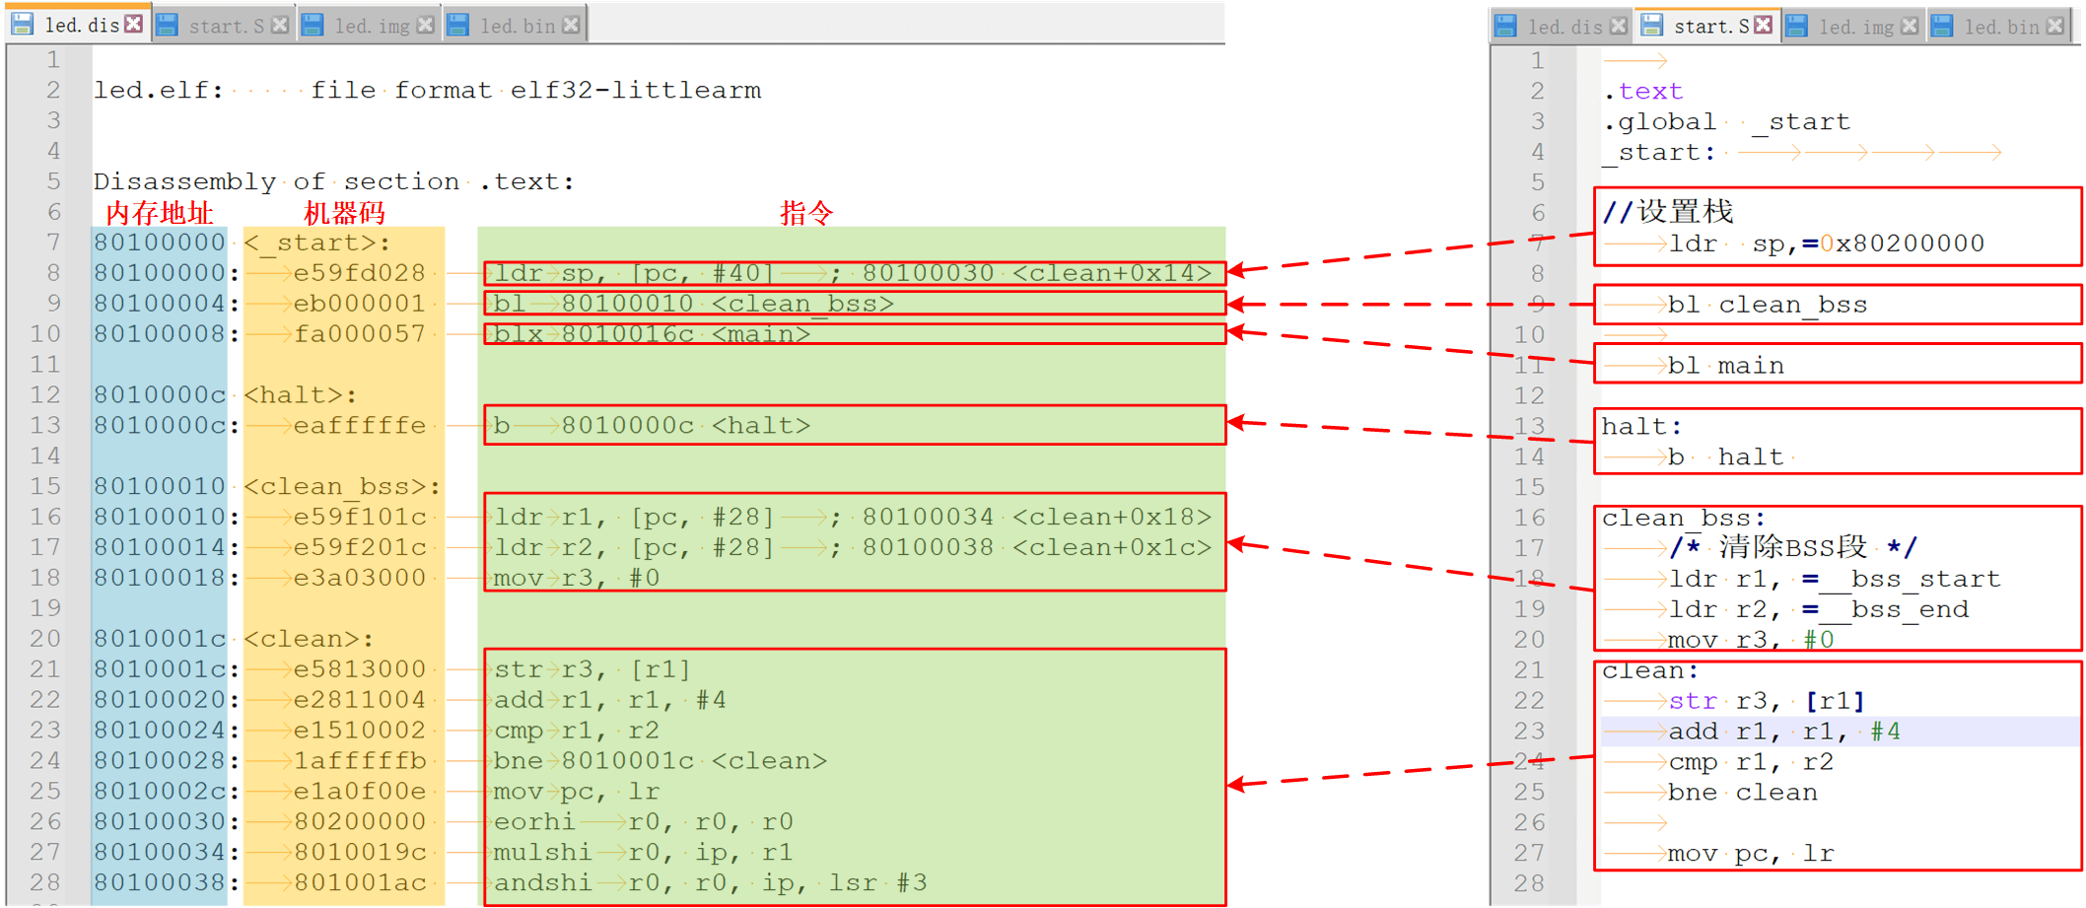Close the led.bin tab in the left pane
This screenshot has width=2086, height=908.
coord(571,25)
